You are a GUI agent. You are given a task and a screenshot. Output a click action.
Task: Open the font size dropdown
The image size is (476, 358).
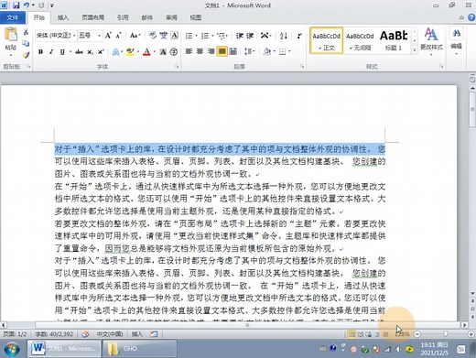99,36
